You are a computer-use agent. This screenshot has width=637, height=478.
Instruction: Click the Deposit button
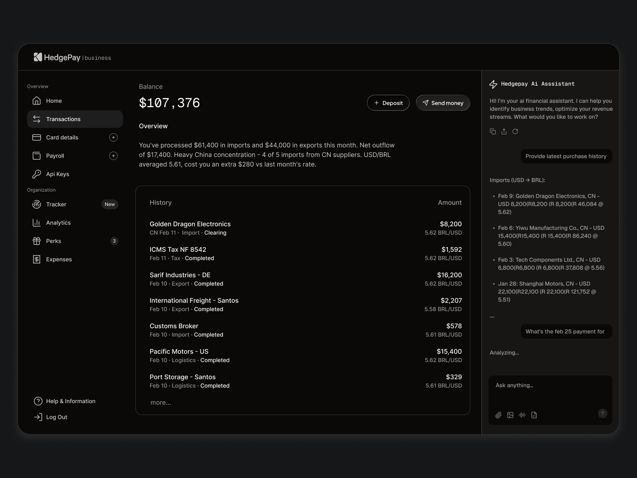[x=388, y=103]
